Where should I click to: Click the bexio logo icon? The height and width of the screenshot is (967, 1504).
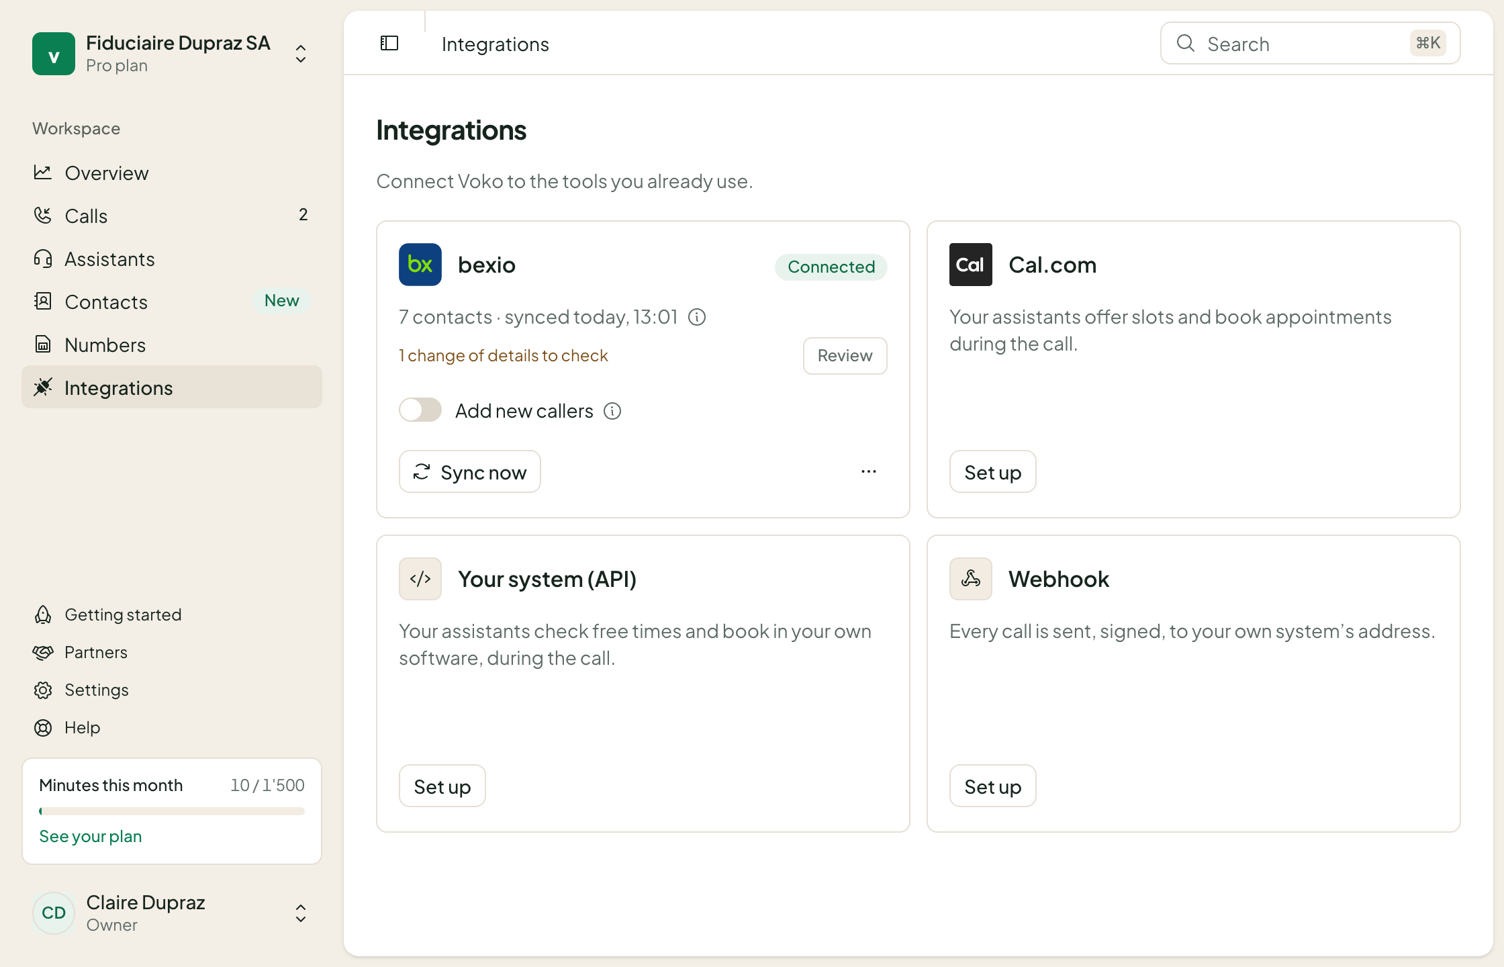pyautogui.click(x=420, y=265)
